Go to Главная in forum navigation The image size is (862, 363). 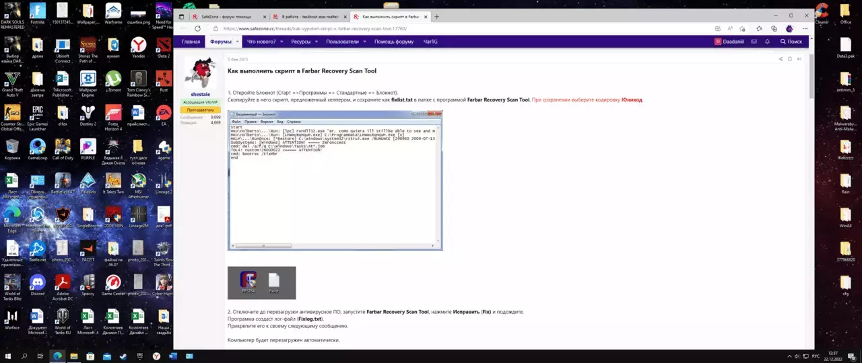click(x=191, y=42)
